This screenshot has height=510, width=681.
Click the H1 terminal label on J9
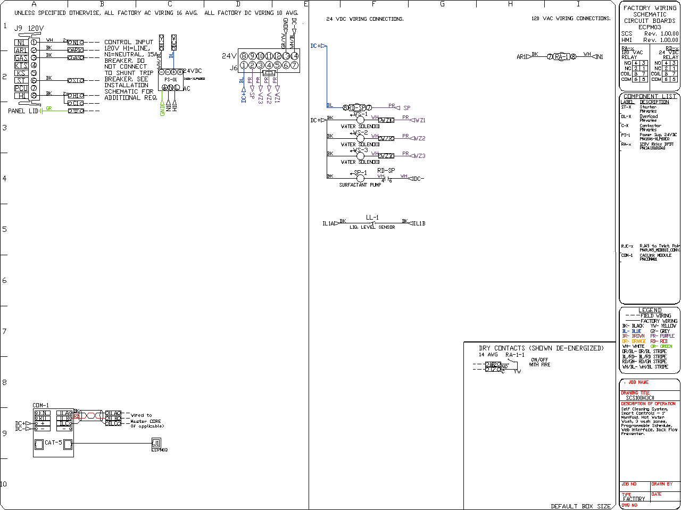tap(21, 96)
